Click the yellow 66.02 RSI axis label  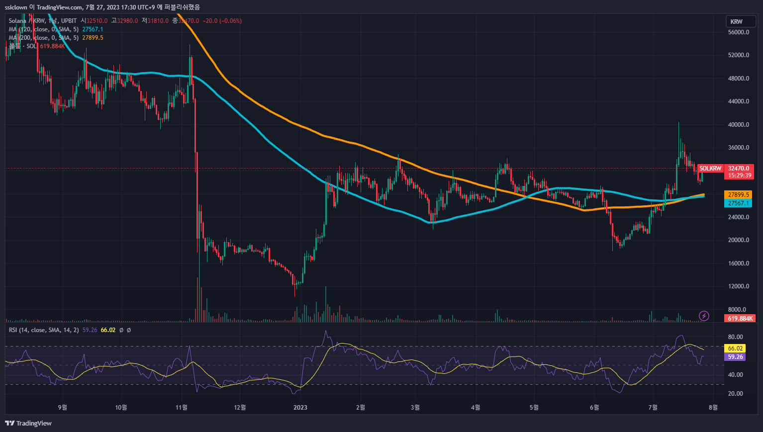[735, 348]
